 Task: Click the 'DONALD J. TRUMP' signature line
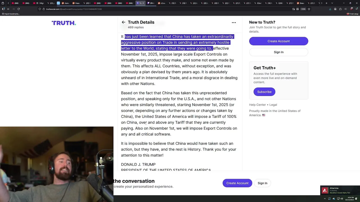pos(138,164)
